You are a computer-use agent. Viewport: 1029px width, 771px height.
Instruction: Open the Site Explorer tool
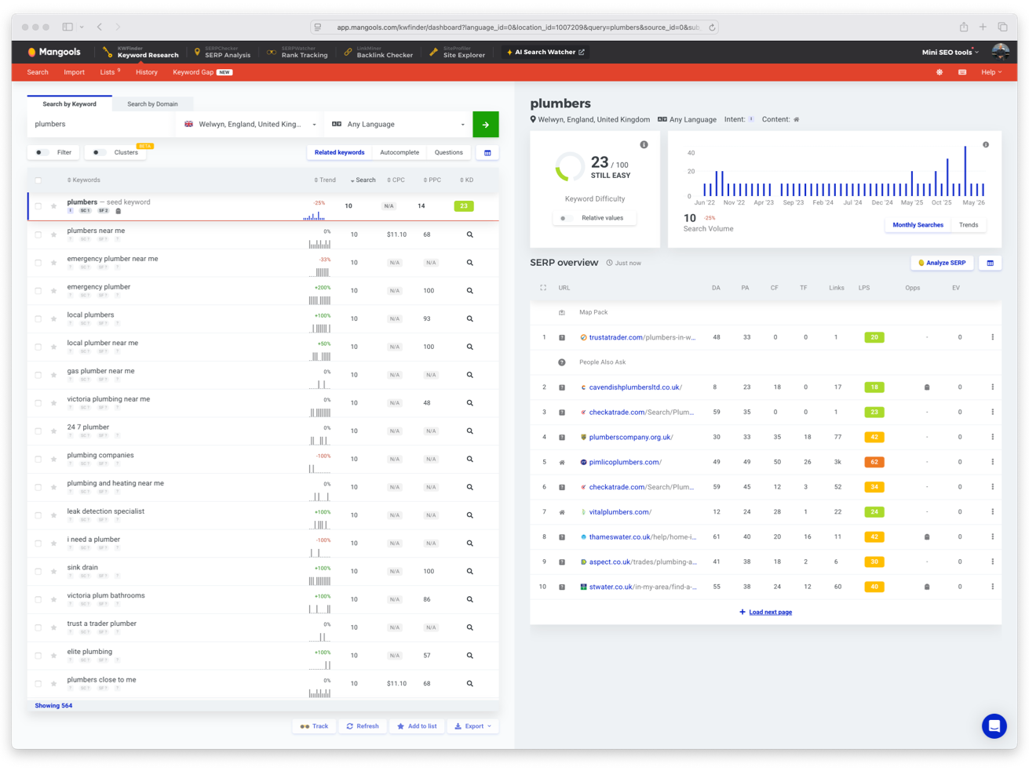click(x=458, y=52)
